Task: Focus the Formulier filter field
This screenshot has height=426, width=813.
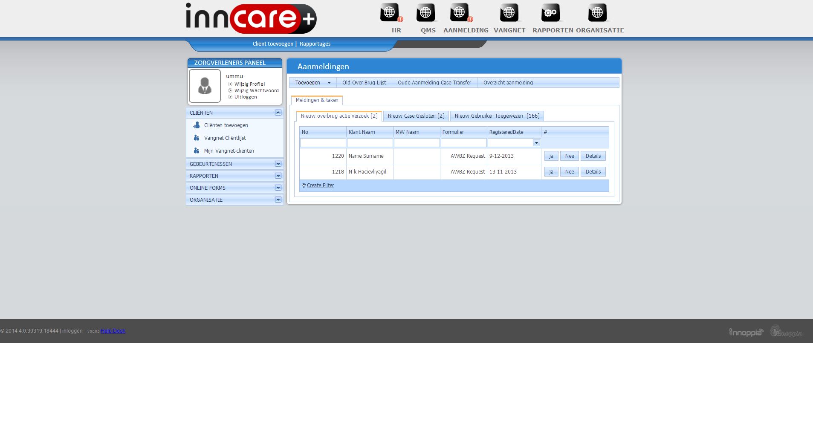Action: 463,143
